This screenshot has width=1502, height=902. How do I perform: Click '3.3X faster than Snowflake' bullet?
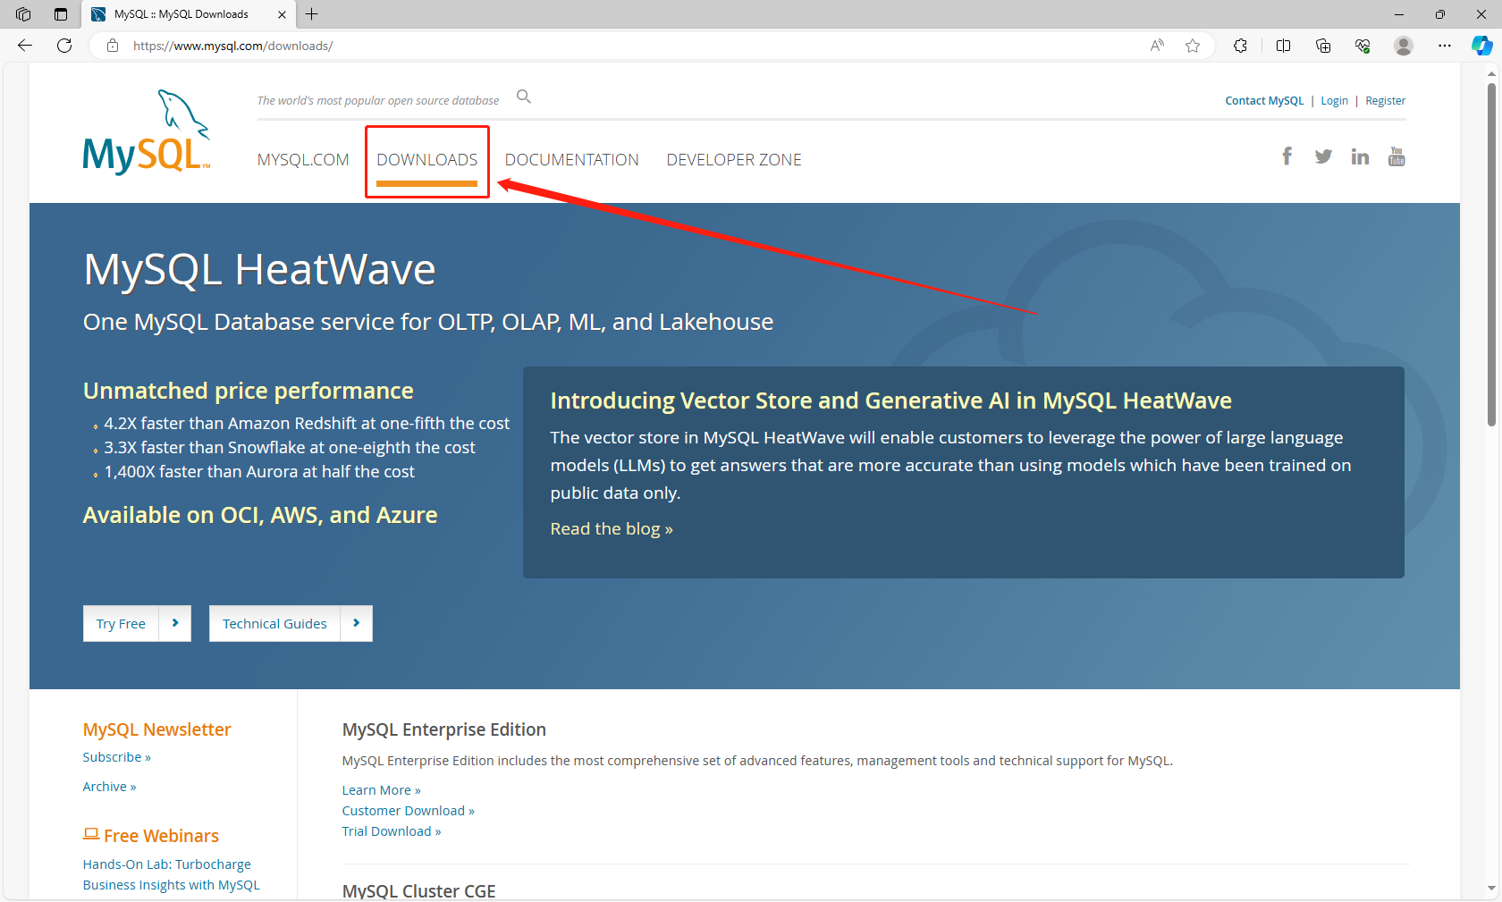(x=290, y=447)
